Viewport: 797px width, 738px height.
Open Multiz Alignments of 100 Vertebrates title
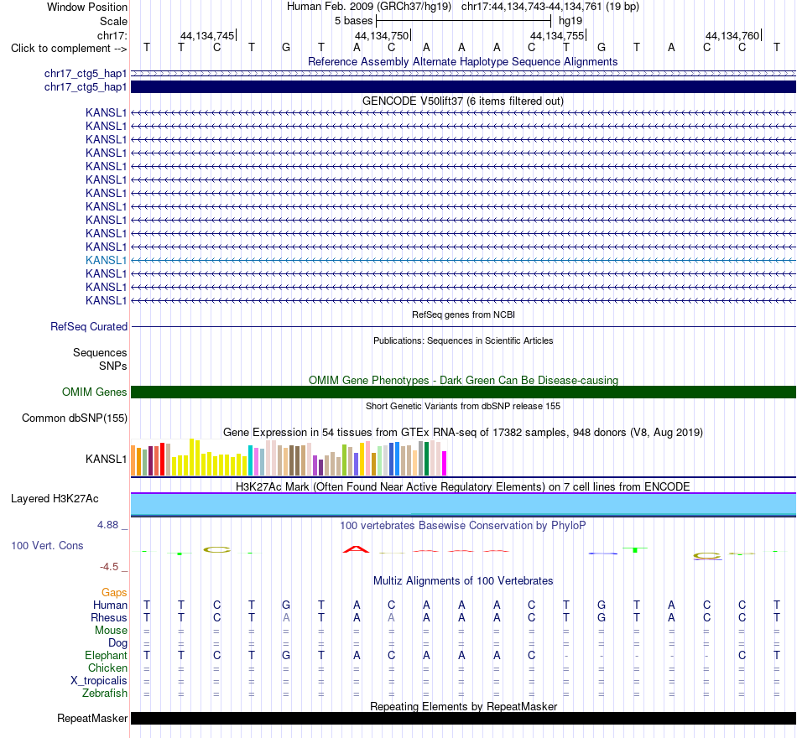(462, 580)
